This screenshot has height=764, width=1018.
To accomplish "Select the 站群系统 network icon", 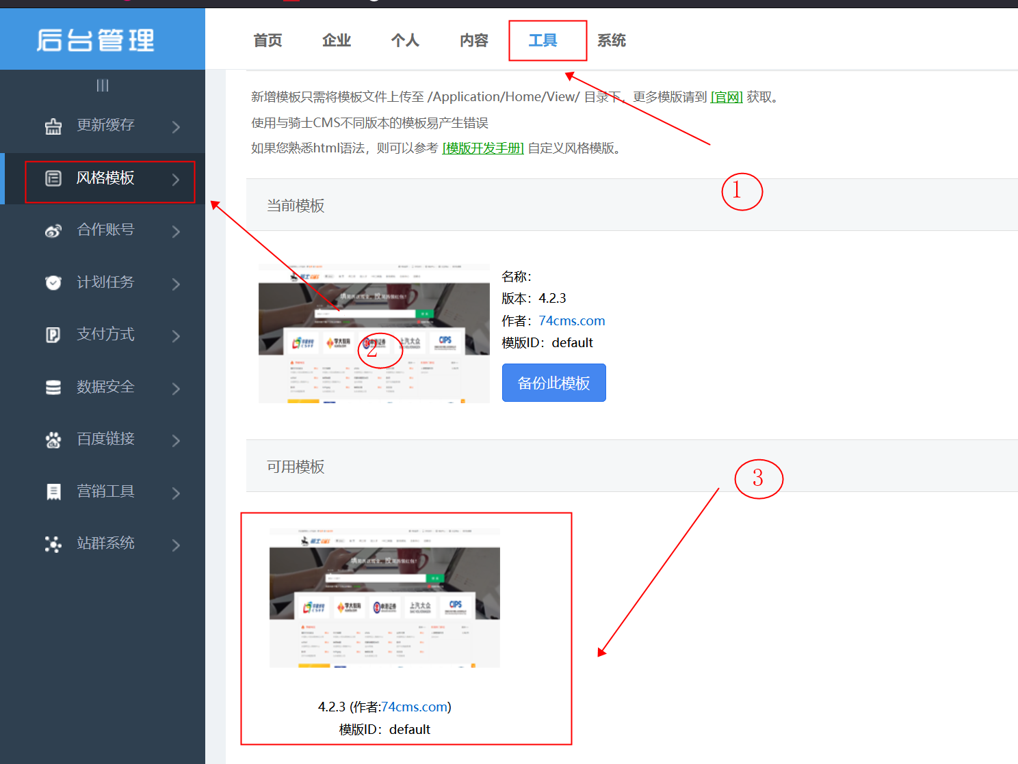I will (x=53, y=544).
